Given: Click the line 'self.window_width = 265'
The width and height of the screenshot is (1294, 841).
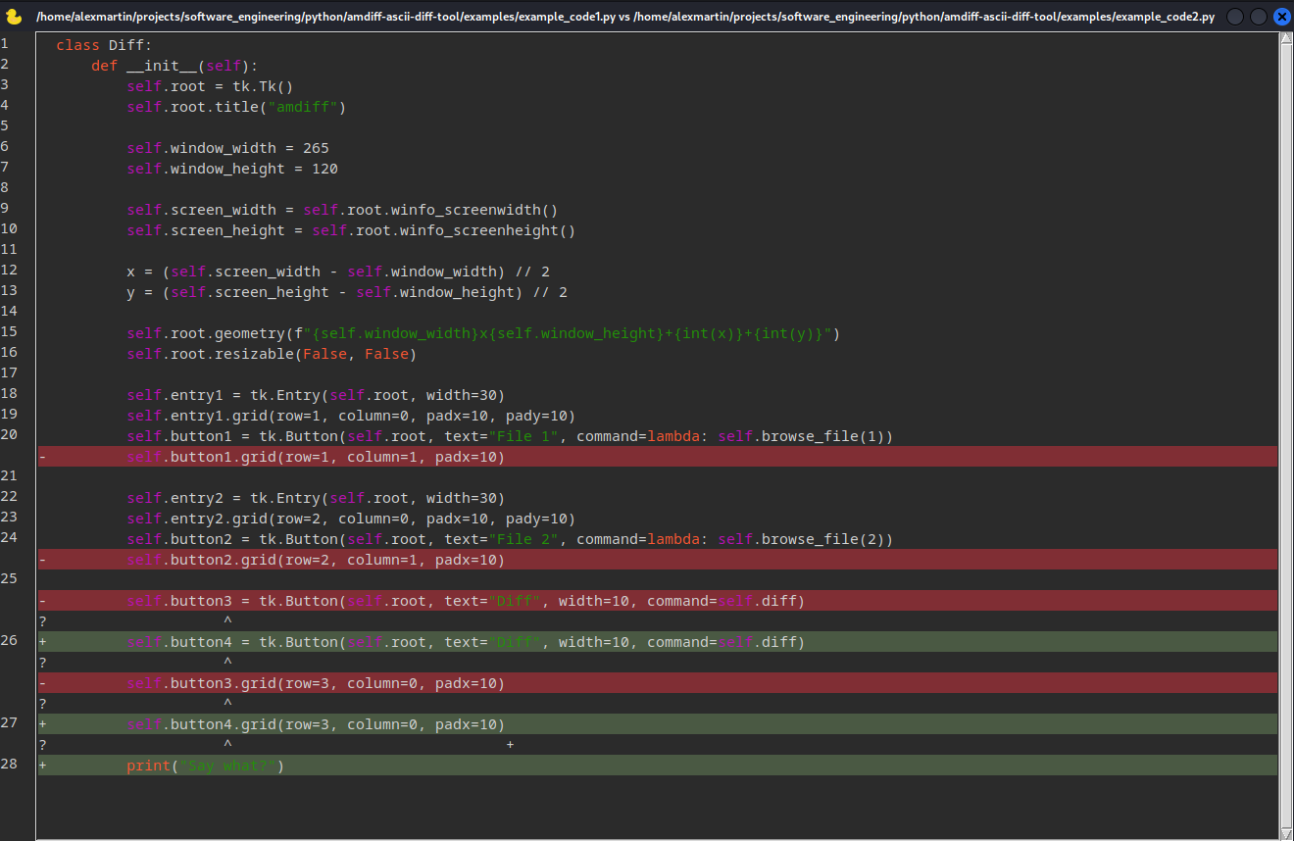Looking at the screenshot, I should point(227,148).
